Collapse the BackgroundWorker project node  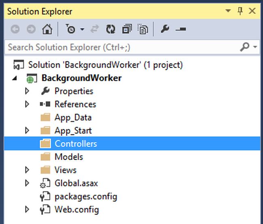[x=15, y=78]
